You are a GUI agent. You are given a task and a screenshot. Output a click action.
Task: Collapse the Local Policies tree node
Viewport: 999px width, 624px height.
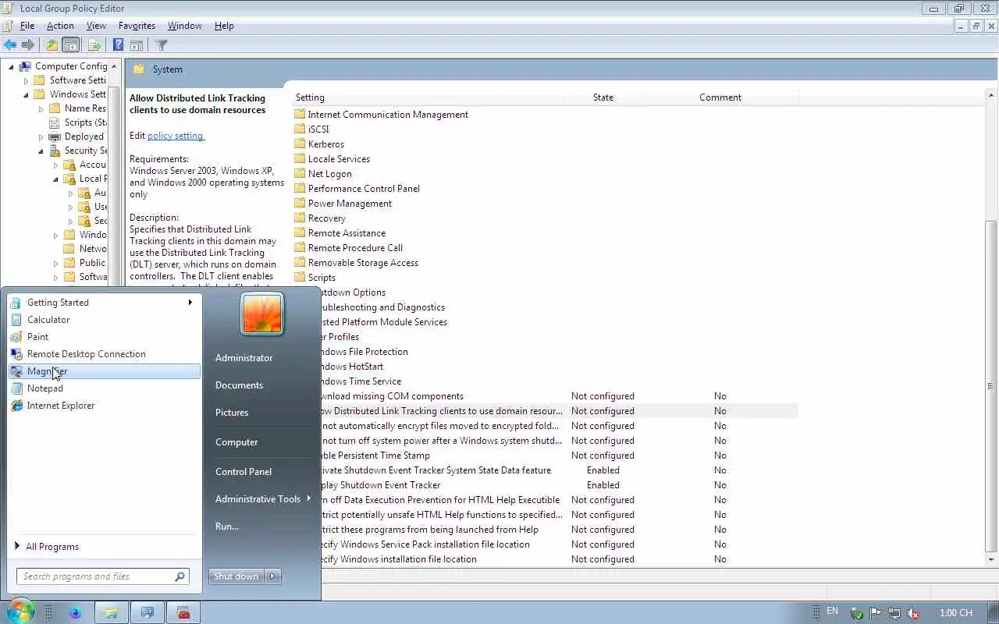coord(55,179)
